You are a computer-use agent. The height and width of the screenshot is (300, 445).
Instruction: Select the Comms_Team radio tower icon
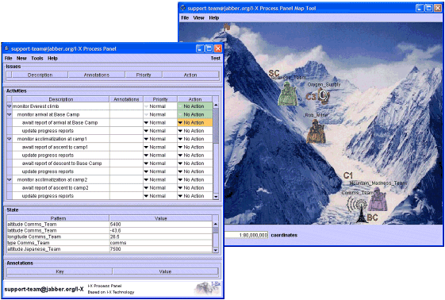click(x=358, y=210)
